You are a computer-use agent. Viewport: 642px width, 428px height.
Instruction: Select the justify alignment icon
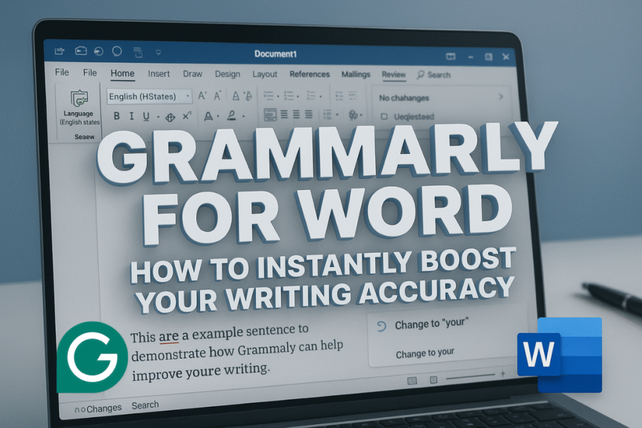(308, 115)
